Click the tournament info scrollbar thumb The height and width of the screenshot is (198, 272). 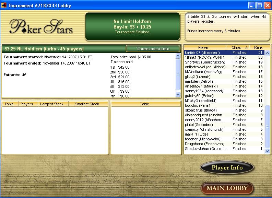pyautogui.click(x=178, y=74)
